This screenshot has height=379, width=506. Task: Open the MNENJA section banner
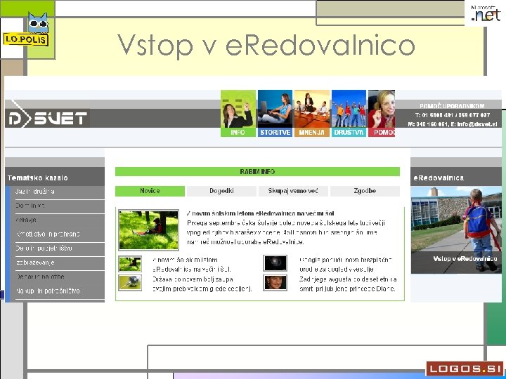point(312,113)
